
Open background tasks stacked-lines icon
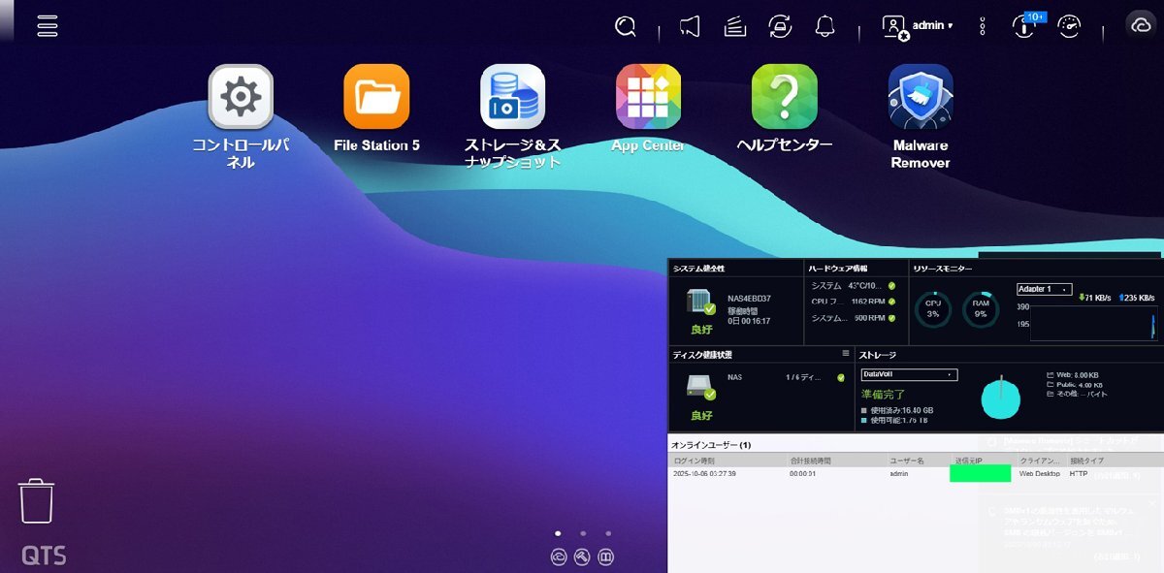(x=735, y=26)
